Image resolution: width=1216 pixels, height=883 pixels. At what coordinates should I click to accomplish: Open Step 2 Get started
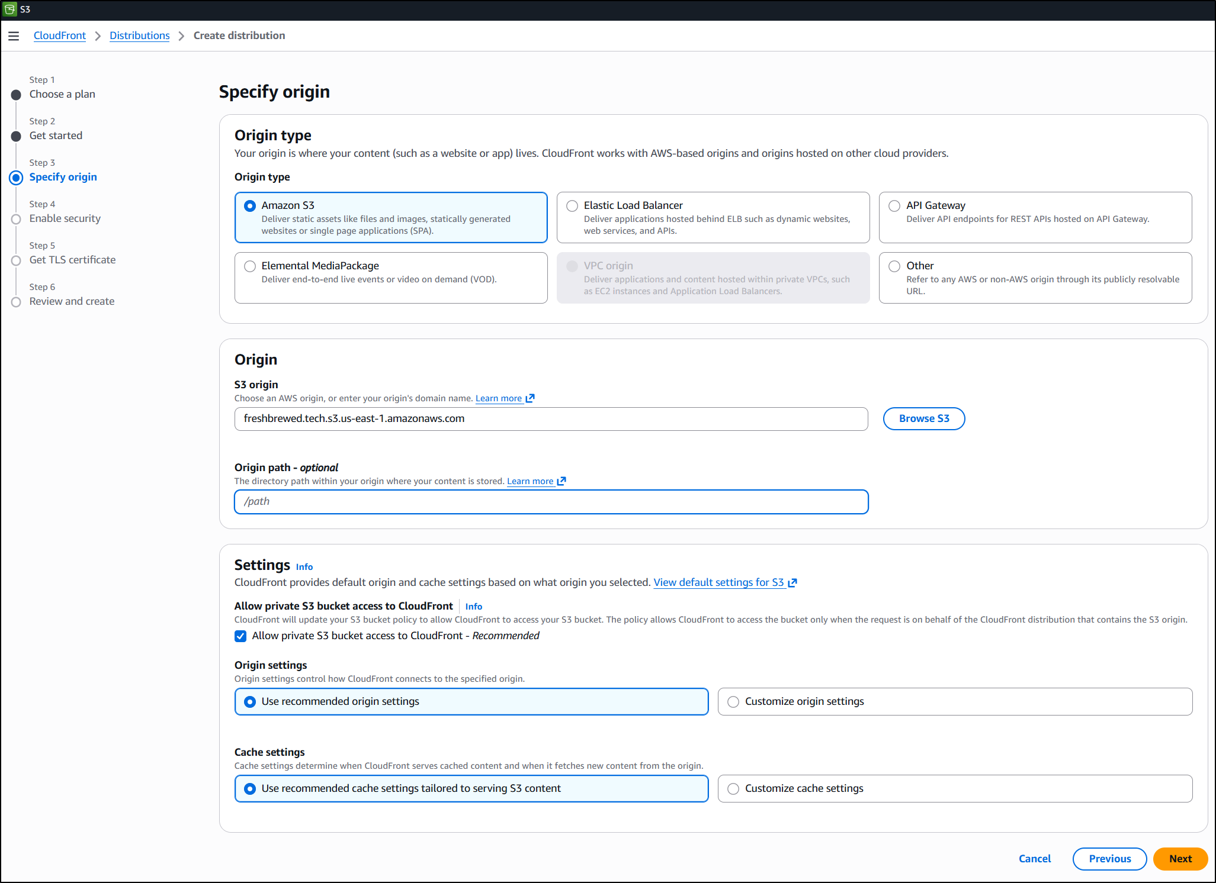coord(56,136)
